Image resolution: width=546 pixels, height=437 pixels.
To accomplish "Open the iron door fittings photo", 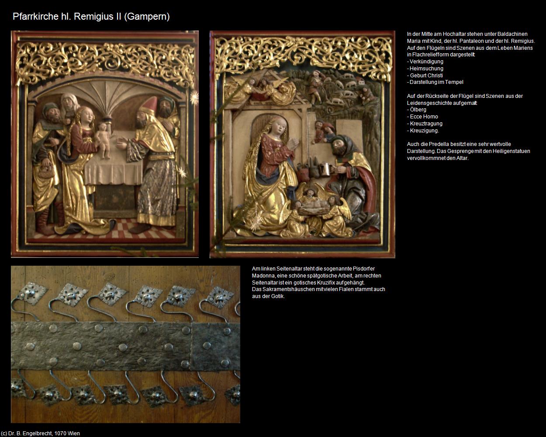I will (125, 344).
